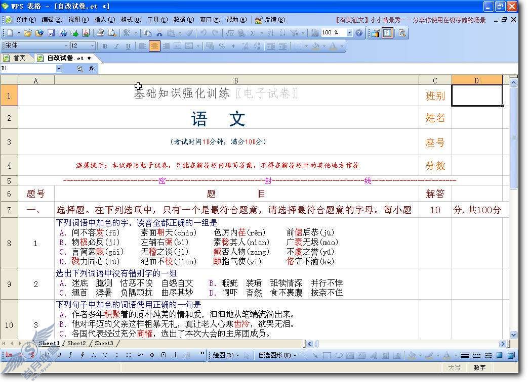
Task: Click scroll right arrow on horizontal scrollbar
Action: point(503,344)
